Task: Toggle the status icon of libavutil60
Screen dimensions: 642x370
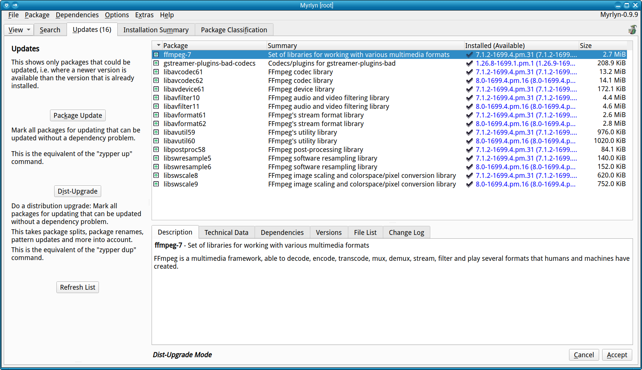Action: (x=156, y=141)
